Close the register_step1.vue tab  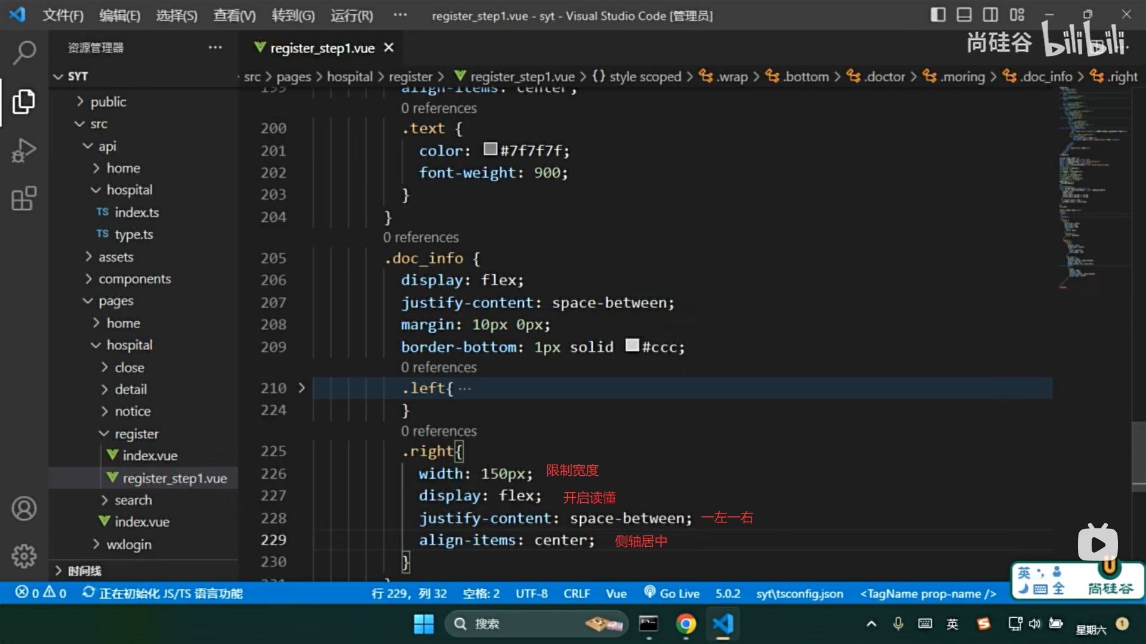[x=389, y=48]
